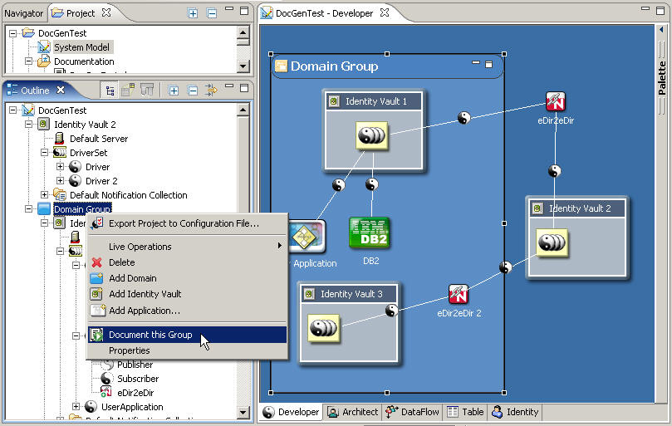Expand Default Notification Collection node
This screenshot has height=426, width=672.
coord(45,195)
